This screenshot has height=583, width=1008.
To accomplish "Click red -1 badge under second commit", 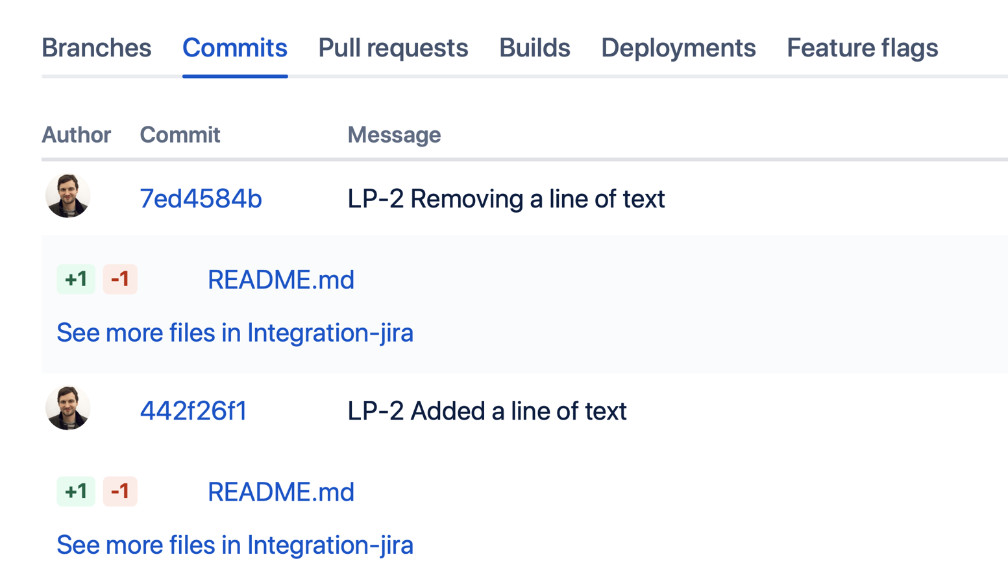I will coord(120,492).
